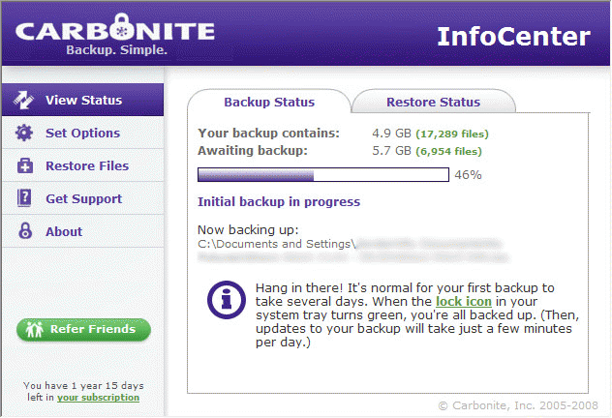Click the backup progress bar

click(323, 175)
